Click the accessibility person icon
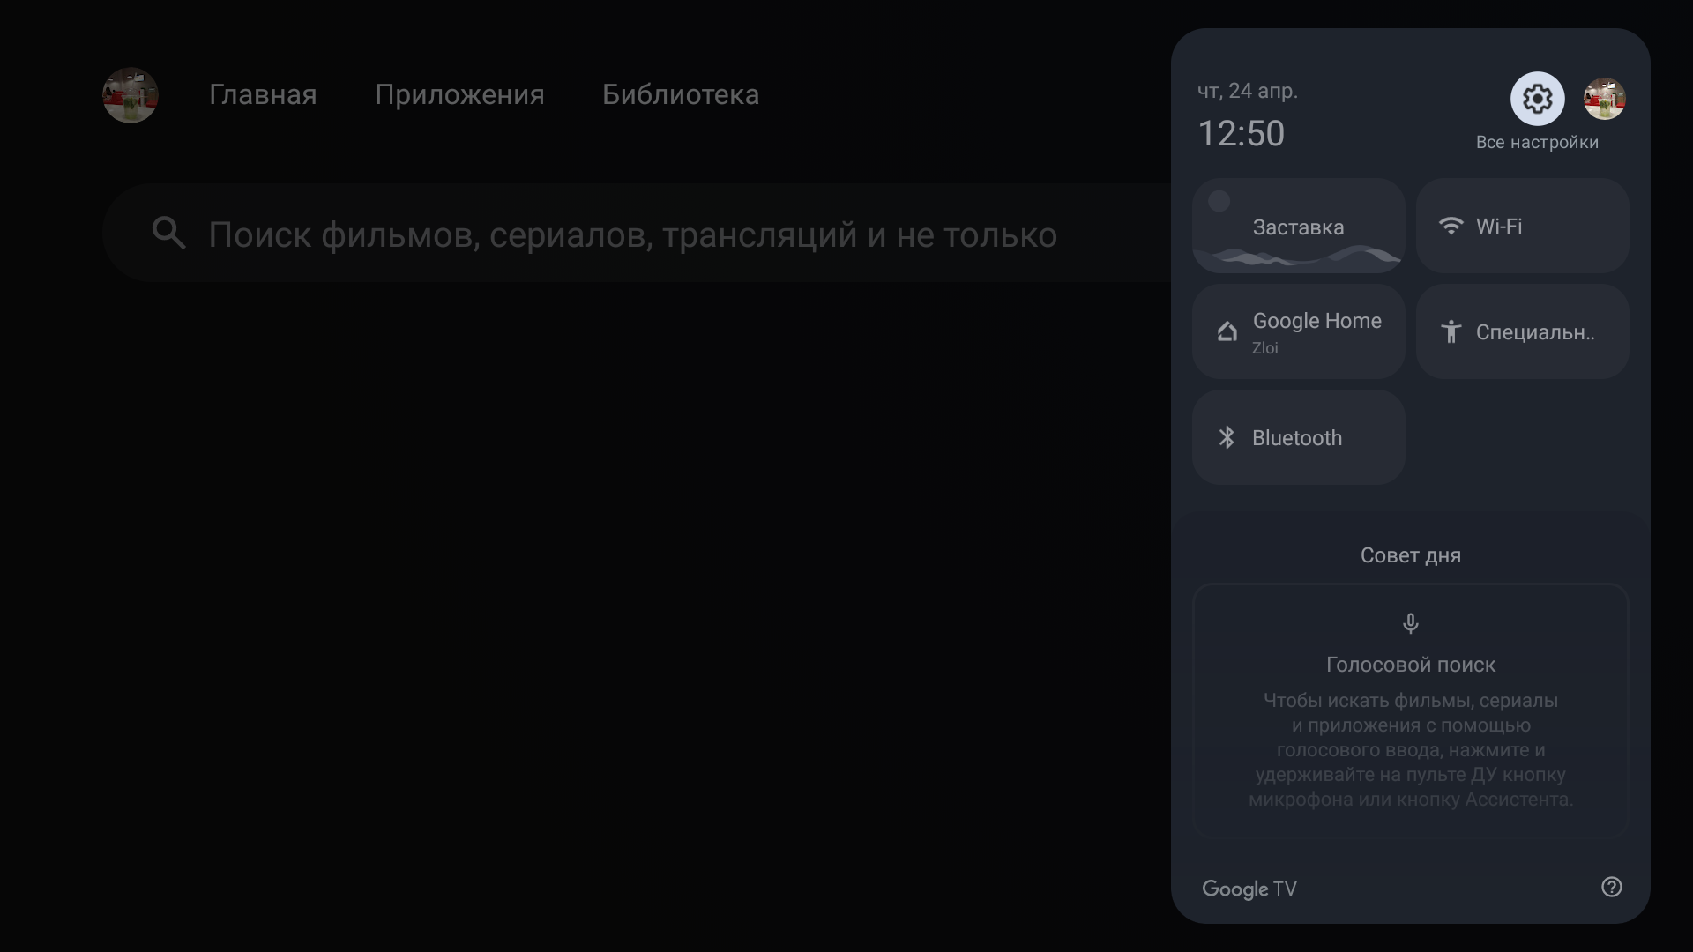1693x952 pixels. click(1451, 331)
